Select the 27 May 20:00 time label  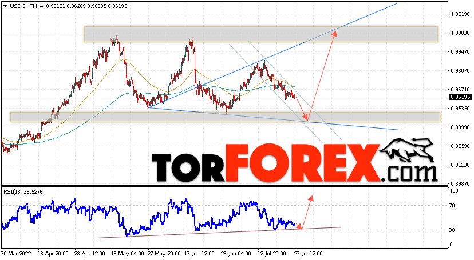[x=163, y=254]
